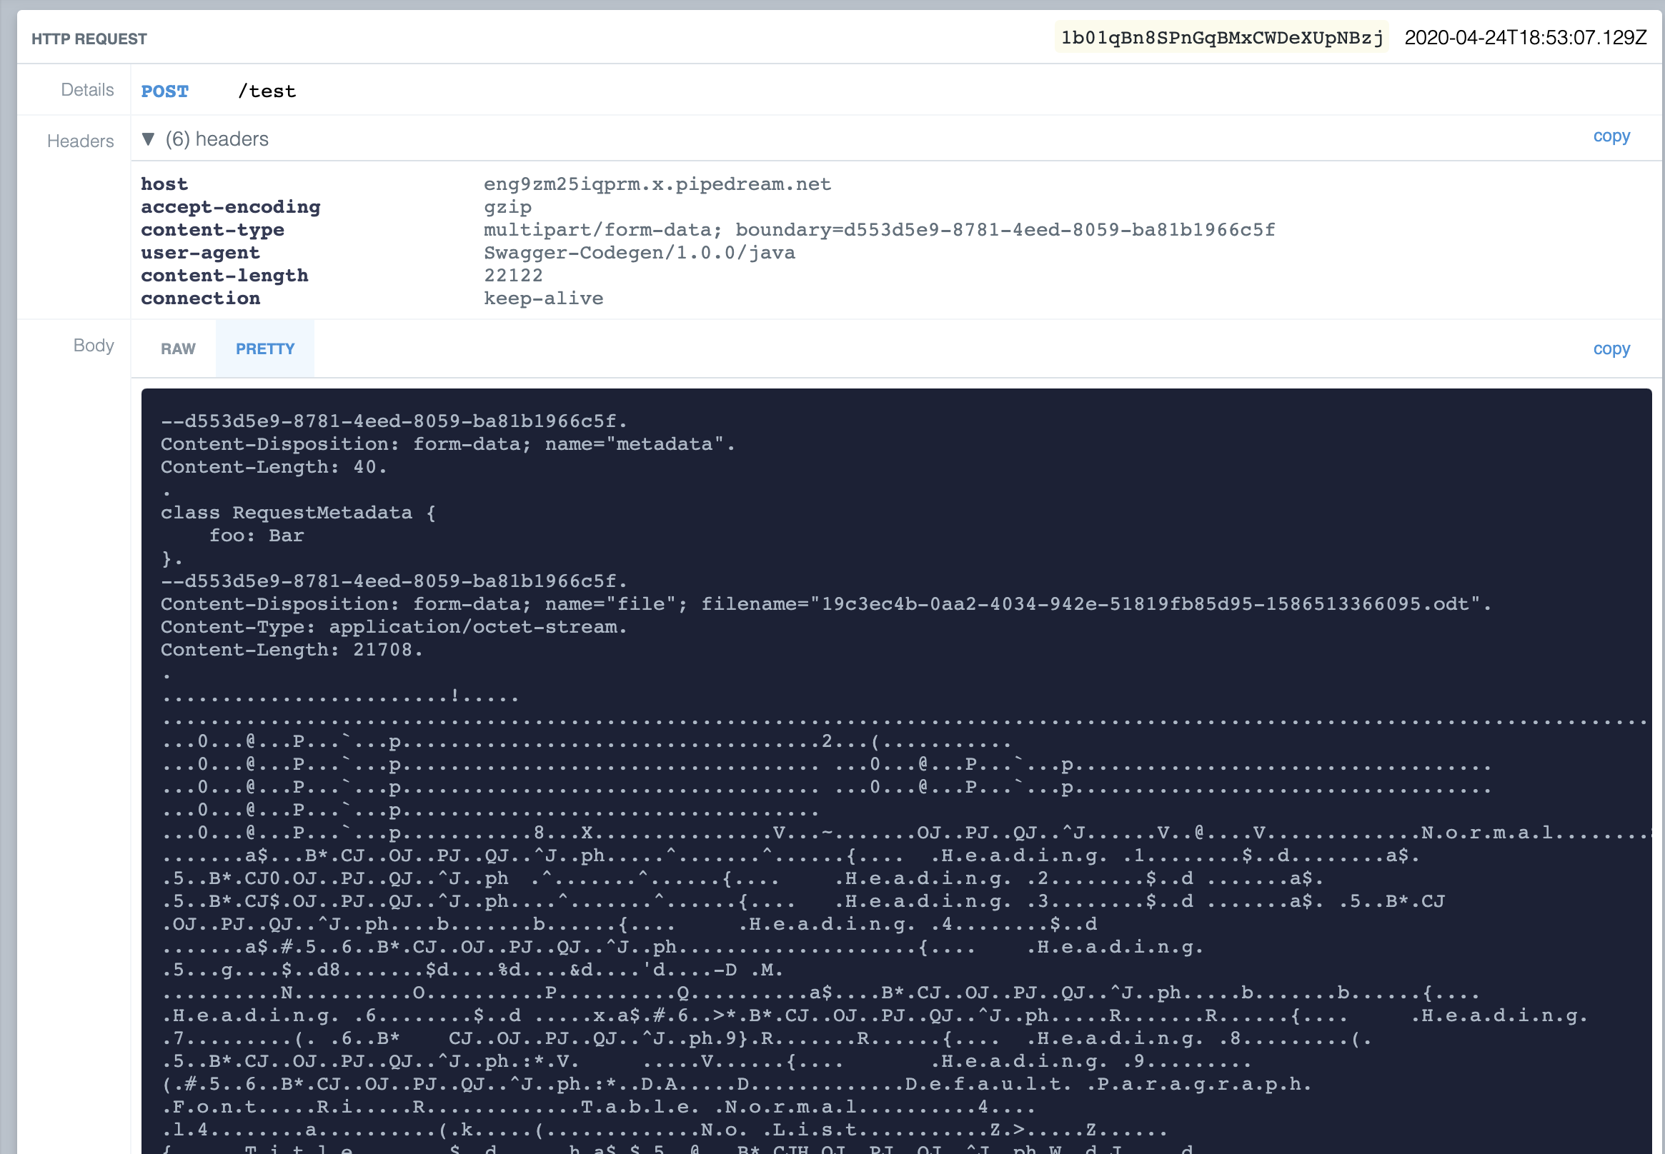
Task: Click the accept-encoding header name
Action: (x=231, y=208)
